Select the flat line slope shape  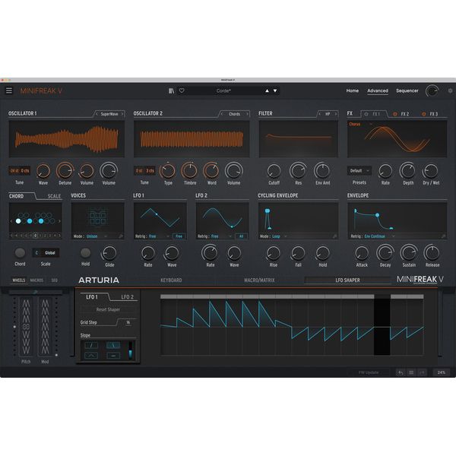[113, 356]
